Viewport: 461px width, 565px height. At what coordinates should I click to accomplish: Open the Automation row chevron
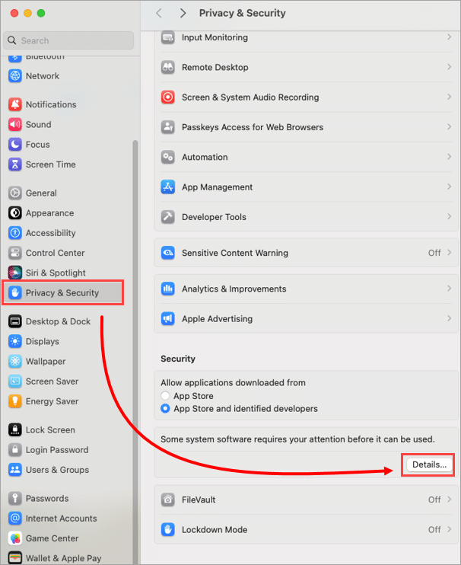[449, 157]
